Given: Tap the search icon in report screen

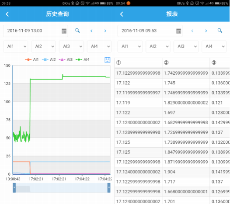Looking at the screenshot, I should tap(220, 31).
